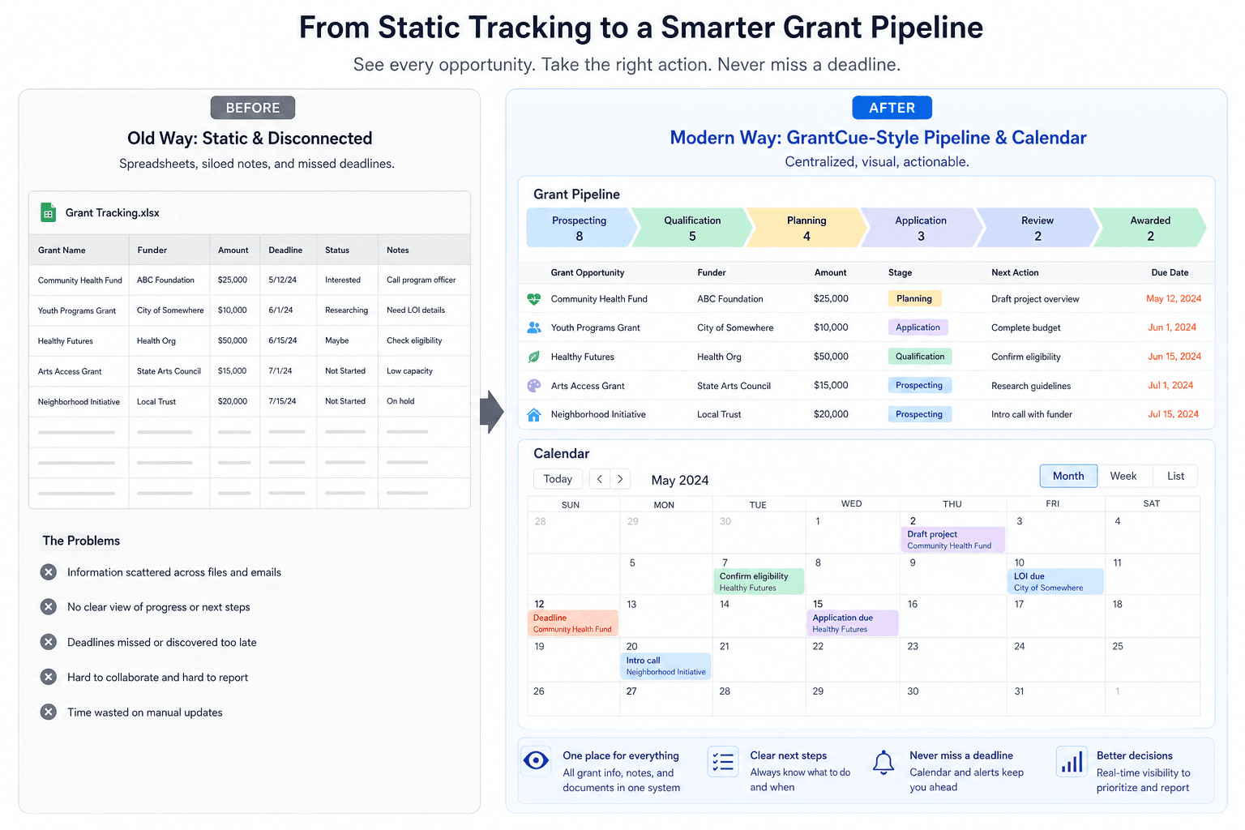The image size is (1245, 830).
Task: Select the Prospecting pipeline stage
Action: pos(579,228)
